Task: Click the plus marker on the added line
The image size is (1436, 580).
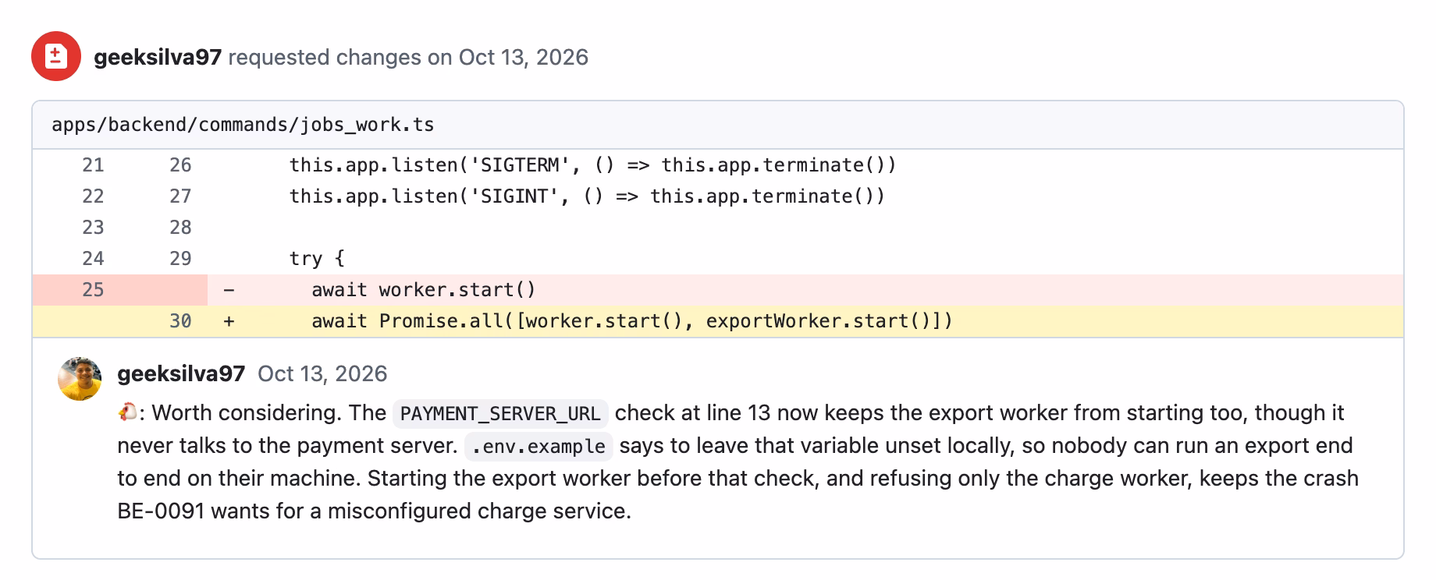Action: click(229, 321)
